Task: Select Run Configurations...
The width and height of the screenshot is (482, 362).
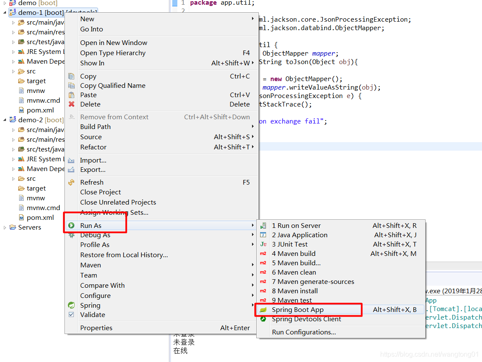Action: tap(341, 332)
